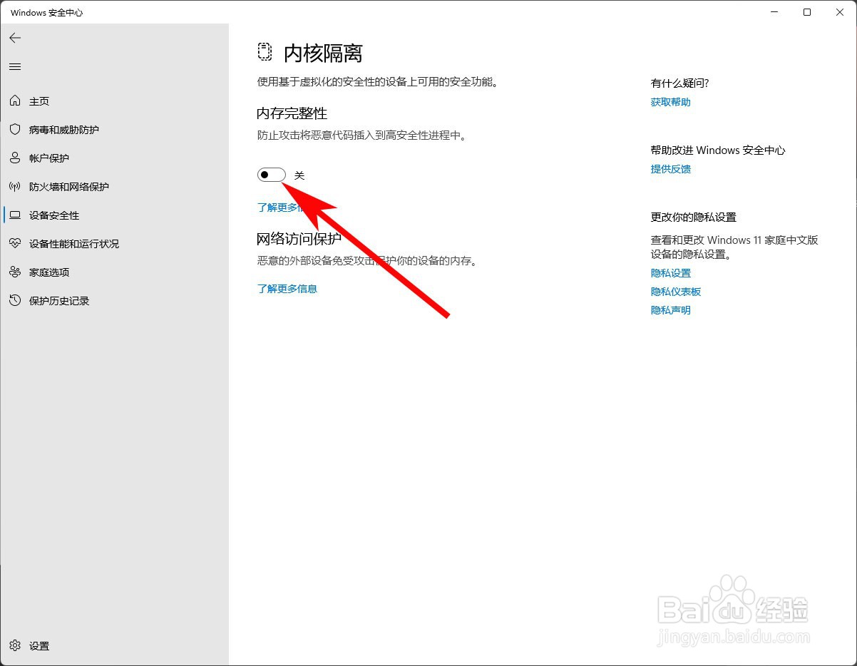Click the 有什么疑问? heading
This screenshot has width=857, height=666.
coord(680,83)
